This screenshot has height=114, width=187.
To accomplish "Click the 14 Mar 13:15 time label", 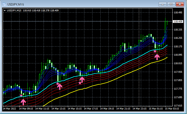I will click(x=58, y=109).
